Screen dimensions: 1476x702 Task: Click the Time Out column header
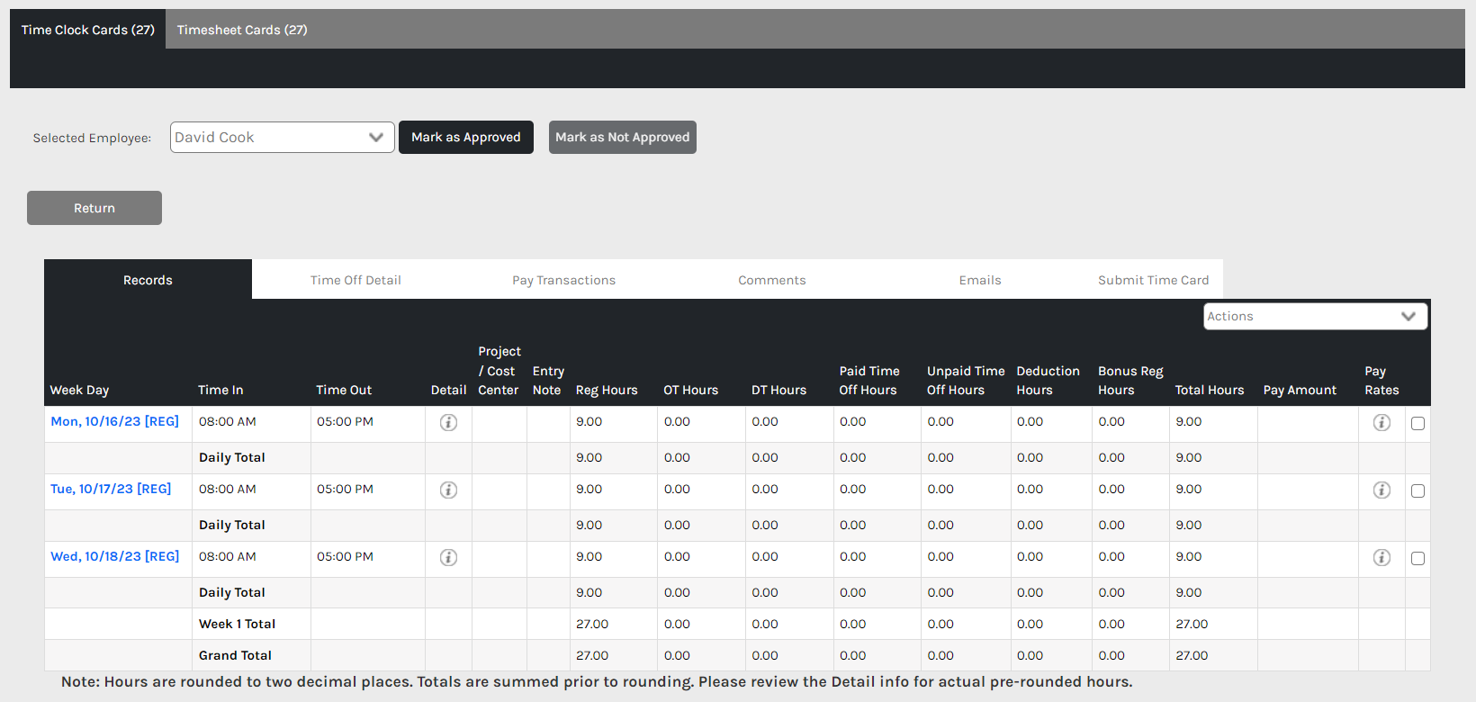pos(344,390)
